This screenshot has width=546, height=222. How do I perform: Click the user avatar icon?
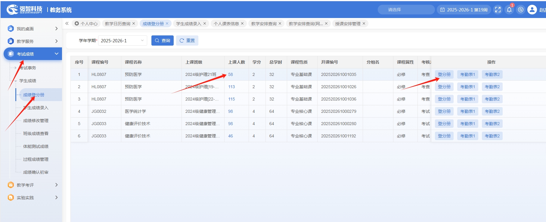(532, 10)
